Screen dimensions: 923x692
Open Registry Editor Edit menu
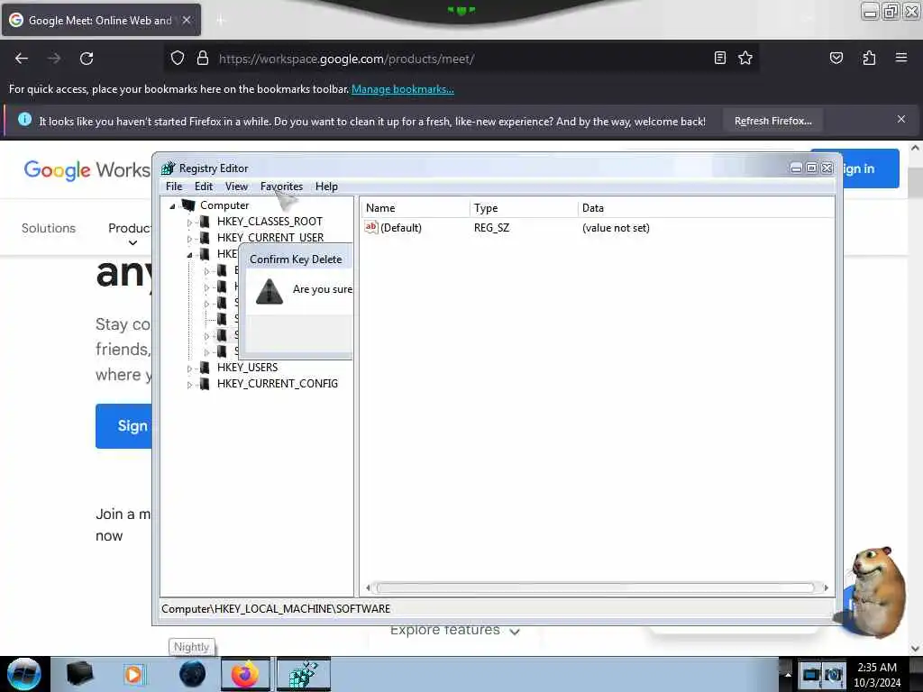[x=204, y=186]
